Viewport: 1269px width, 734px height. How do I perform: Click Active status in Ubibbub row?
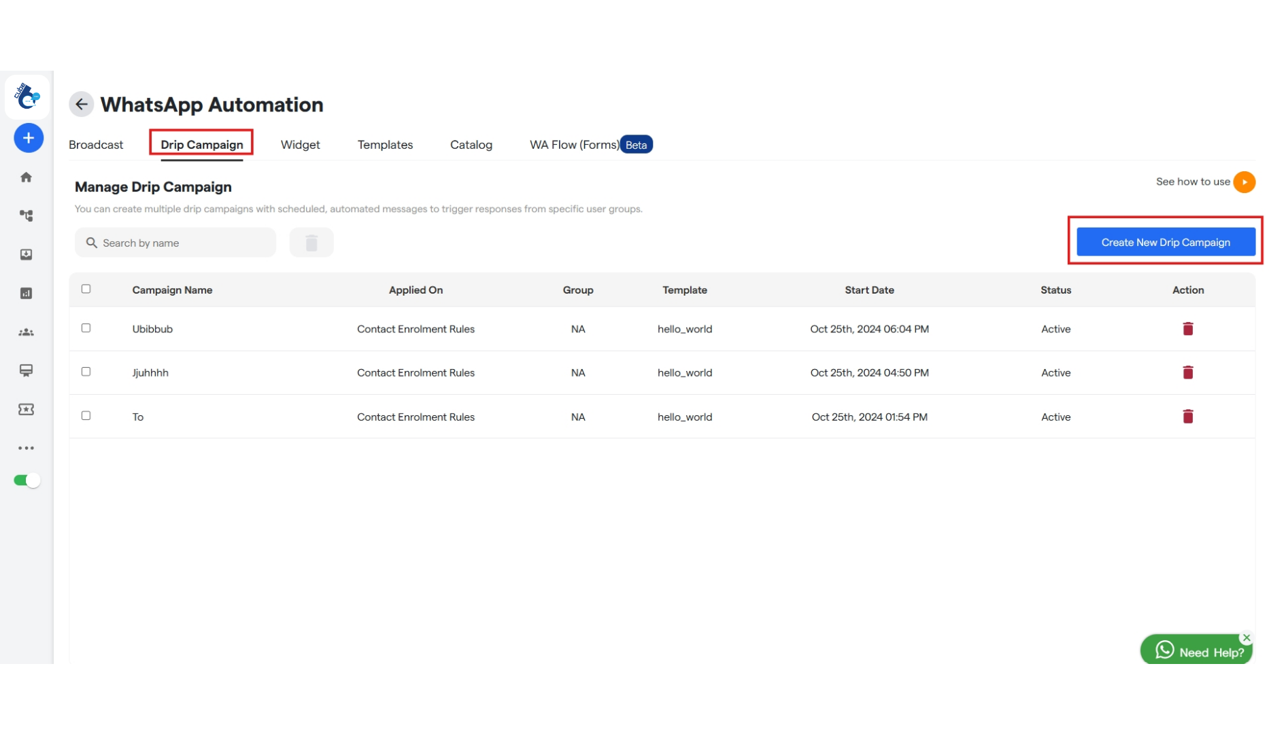[x=1055, y=329]
